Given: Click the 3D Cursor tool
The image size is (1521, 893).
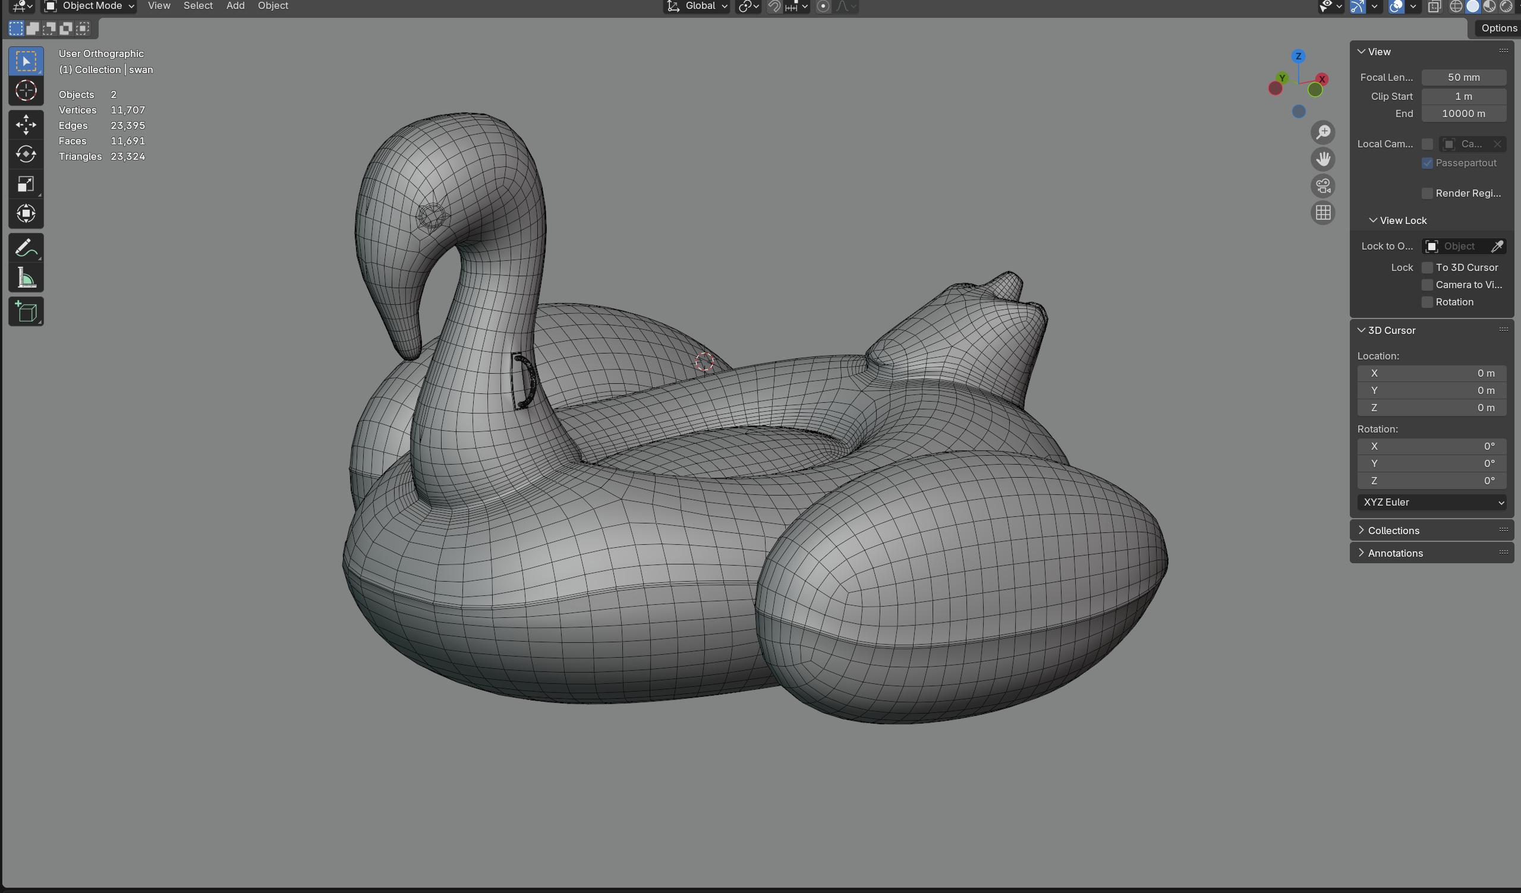Looking at the screenshot, I should [x=26, y=90].
